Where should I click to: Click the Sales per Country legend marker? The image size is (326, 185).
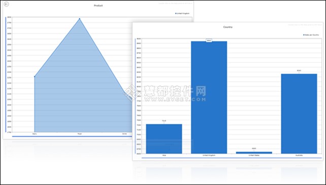[x=304, y=35]
